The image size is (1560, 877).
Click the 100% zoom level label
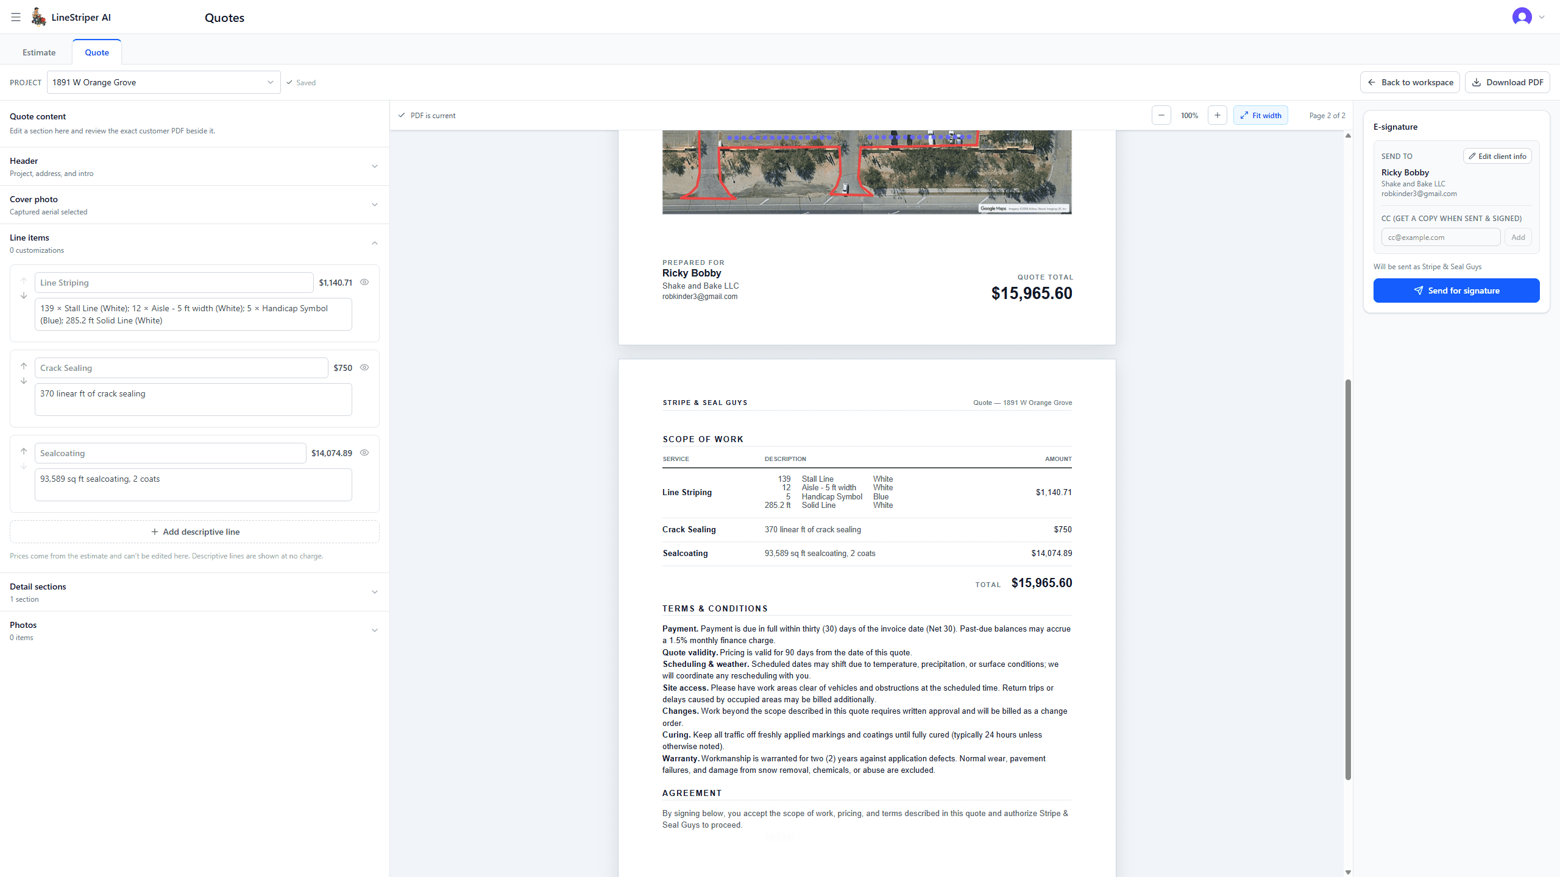coord(1189,116)
